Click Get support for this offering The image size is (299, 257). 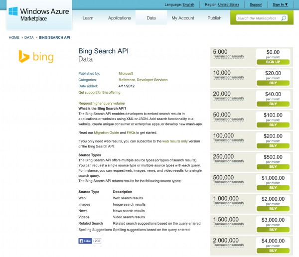(99, 93)
